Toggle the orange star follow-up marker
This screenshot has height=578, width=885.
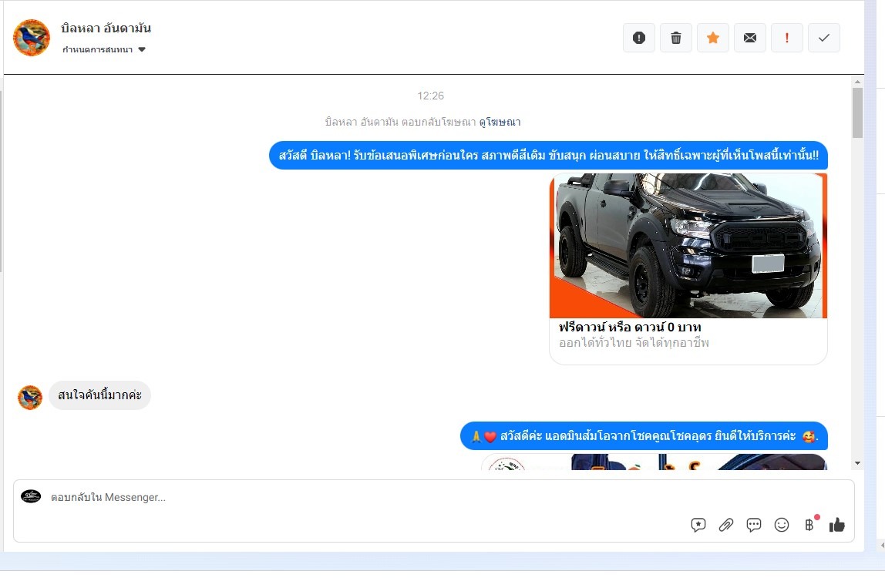(713, 38)
